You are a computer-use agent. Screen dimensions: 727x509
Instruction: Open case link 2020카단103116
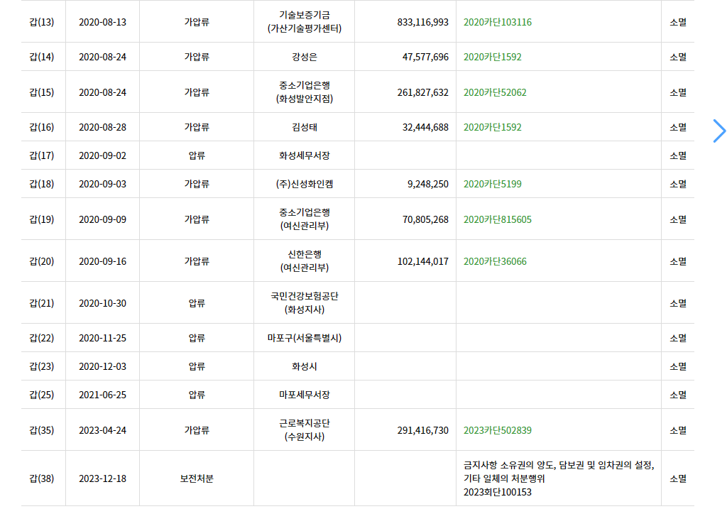pos(498,22)
